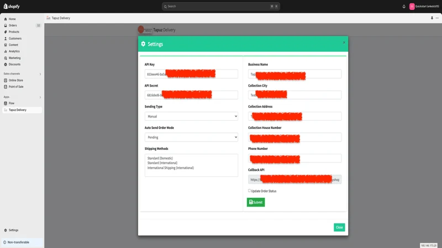Screen dimensions: 442x248
Task: Click the Collection Address field
Action: coord(294,116)
